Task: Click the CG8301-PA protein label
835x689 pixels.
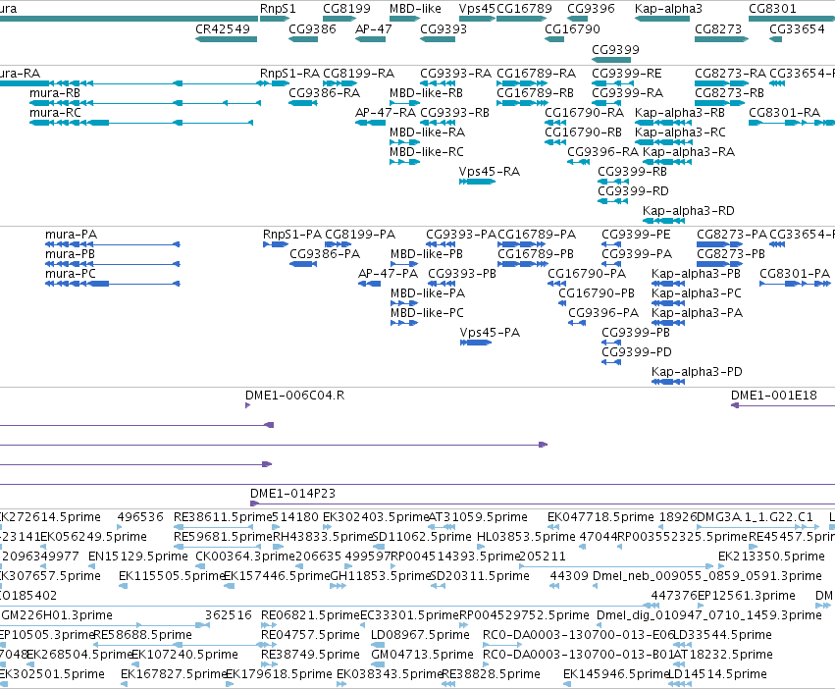Action: [x=795, y=274]
